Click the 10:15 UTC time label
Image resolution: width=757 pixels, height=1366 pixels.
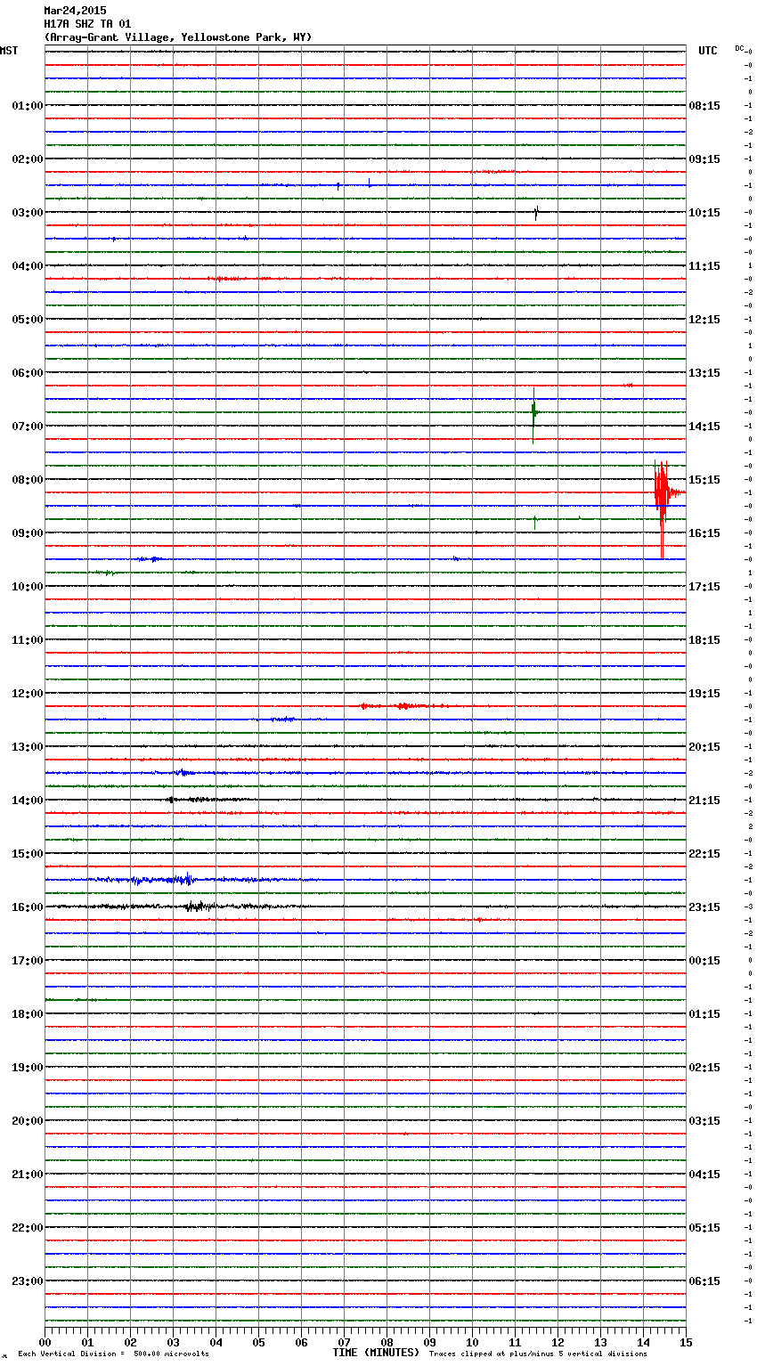point(704,213)
